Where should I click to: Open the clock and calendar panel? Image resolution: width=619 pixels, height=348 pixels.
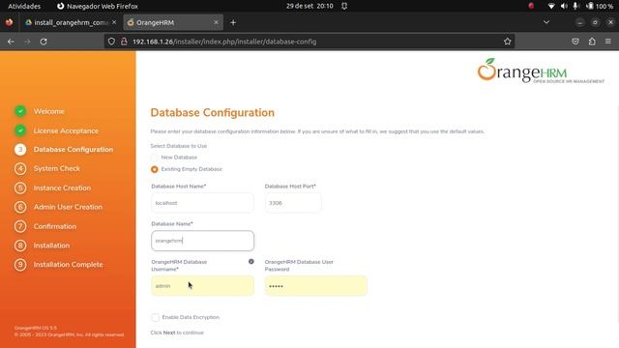309,6
